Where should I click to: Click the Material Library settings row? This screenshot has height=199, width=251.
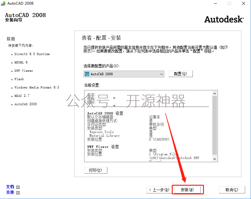[x=104, y=136]
